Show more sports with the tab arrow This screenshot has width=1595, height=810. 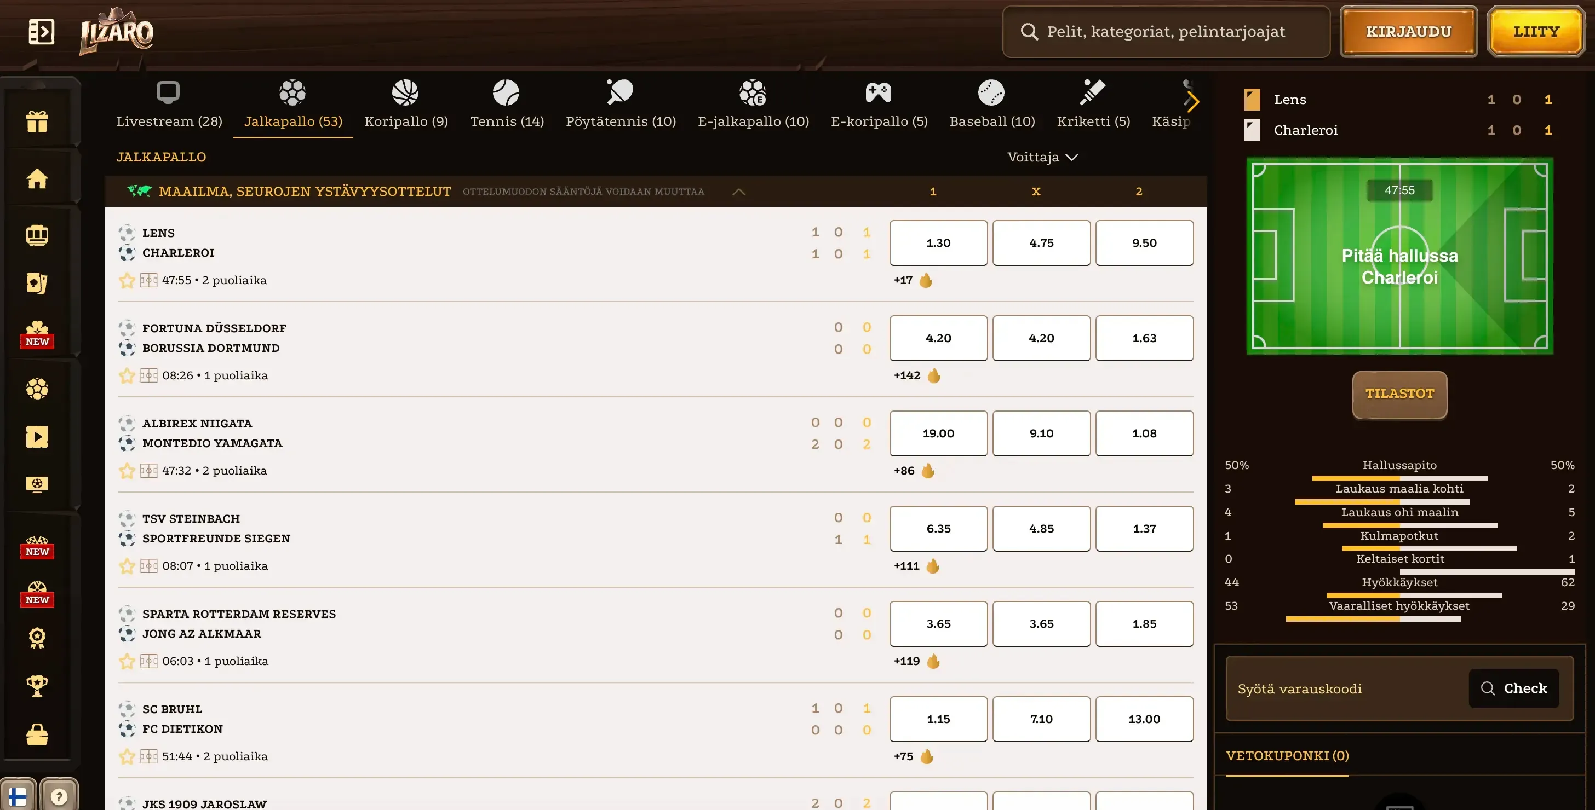click(x=1192, y=101)
